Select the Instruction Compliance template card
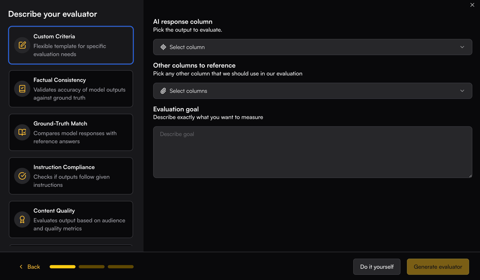This screenshot has width=480, height=280. [x=71, y=176]
